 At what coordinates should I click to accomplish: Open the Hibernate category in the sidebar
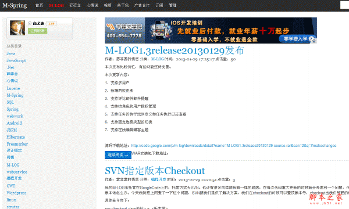pos(16,137)
